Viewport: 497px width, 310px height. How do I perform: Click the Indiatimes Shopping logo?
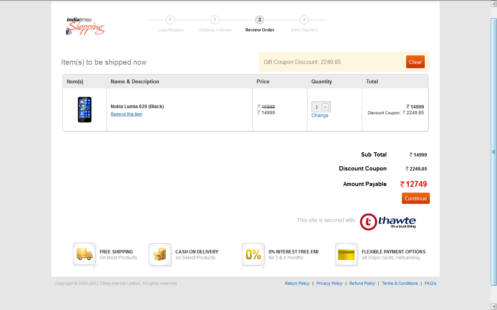[x=85, y=26]
